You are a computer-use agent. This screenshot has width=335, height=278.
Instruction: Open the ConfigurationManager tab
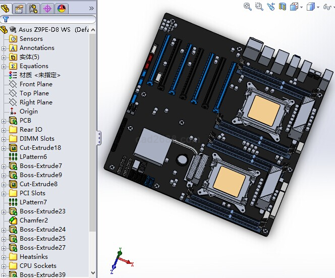click(x=34, y=8)
